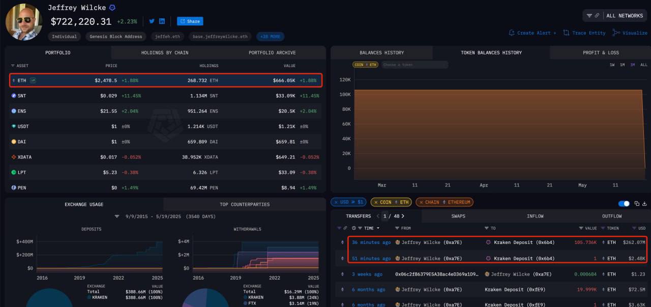Viewport: 651px width, 307px height.
Task: Click the blue Share button
Action: (x=190, y=21)
